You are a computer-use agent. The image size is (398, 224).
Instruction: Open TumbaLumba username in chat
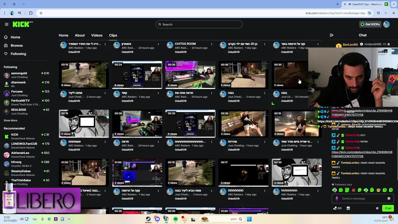pyautogui.click(x=350, y=163)
